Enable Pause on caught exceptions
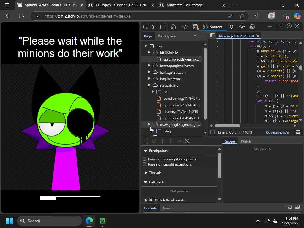The height and width of the screenshot is (228, 304). [145, 164]
